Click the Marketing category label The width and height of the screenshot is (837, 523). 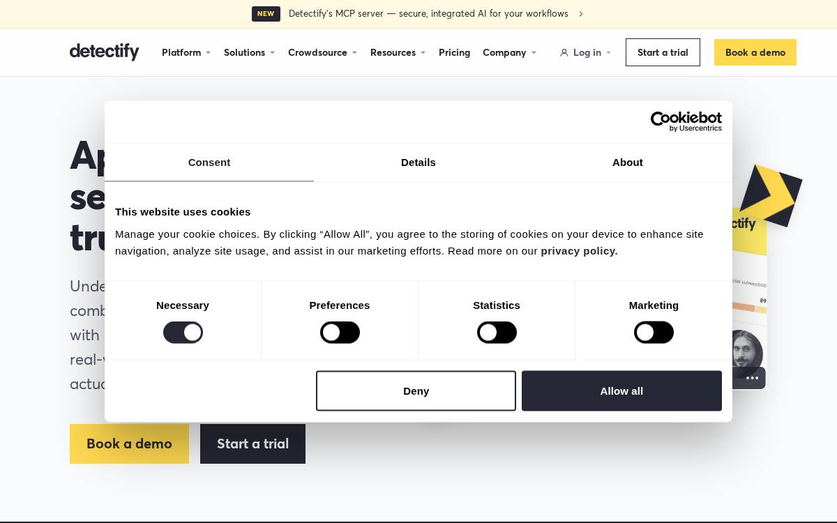coord(654,305)
